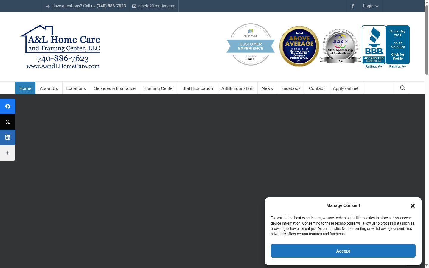Select the Home menu item

click(25, 88)
